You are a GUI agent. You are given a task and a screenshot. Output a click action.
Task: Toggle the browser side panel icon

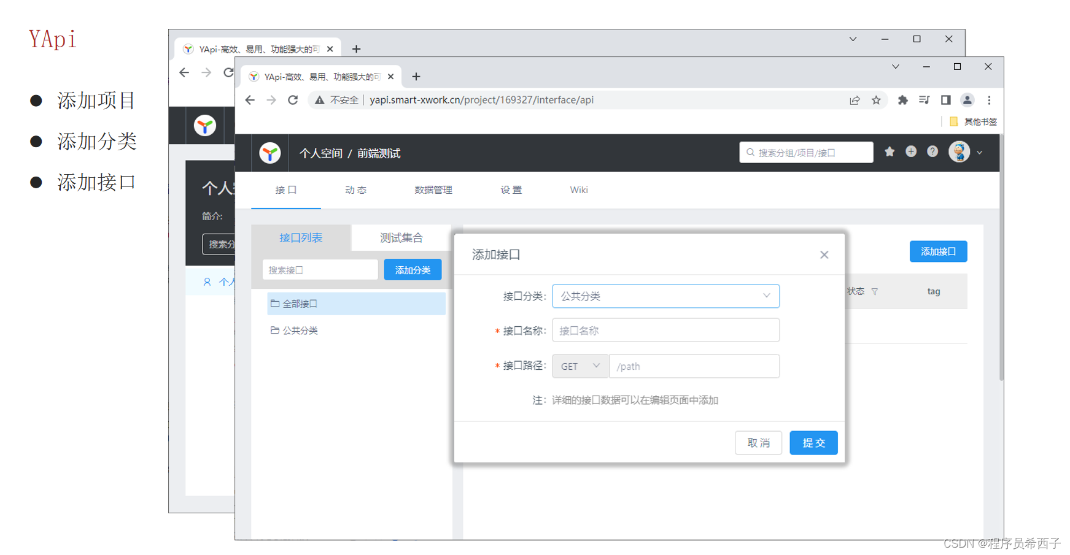click(x=945, y=100)
